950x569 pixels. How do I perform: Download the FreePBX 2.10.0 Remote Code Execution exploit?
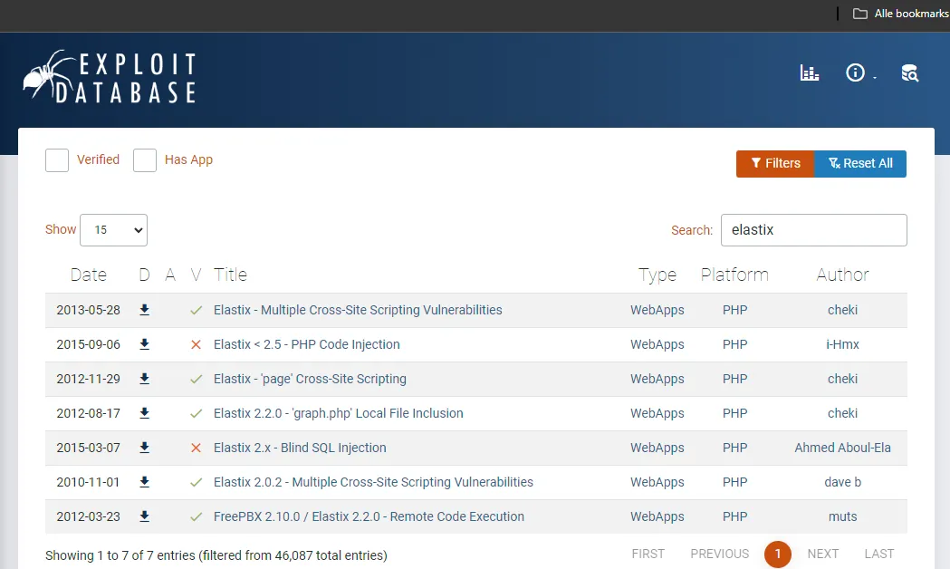(x=144, y=516)
